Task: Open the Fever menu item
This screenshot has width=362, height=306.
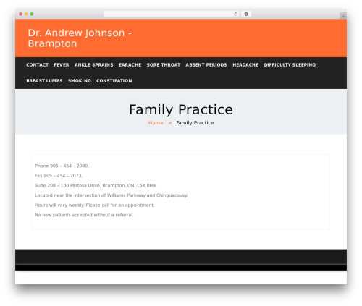Action: 62,65
